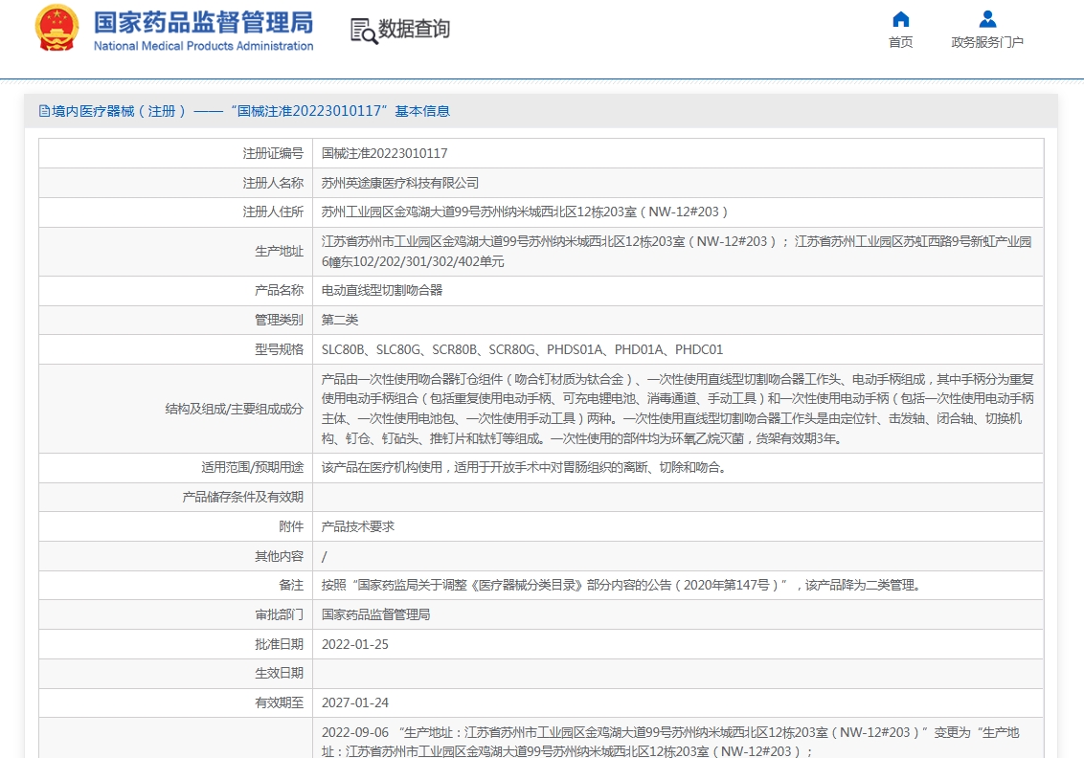Click approval date 2022-01-25
The height and width of the screenshot is (758, 1084).
point(355,645)
